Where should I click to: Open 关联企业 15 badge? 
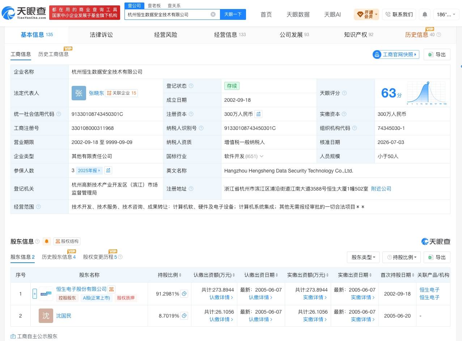122,93
